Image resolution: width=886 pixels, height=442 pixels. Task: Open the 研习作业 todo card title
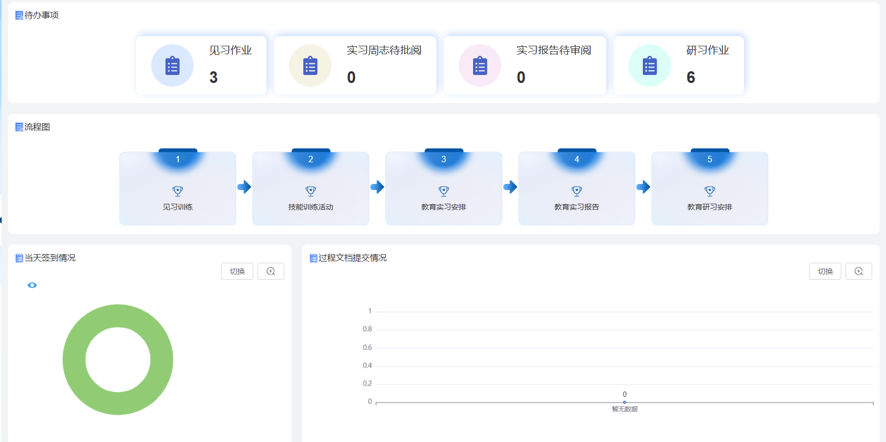708,50
